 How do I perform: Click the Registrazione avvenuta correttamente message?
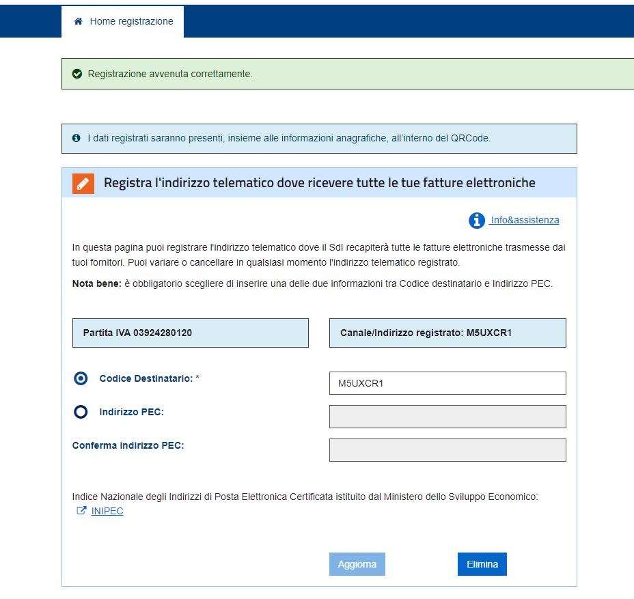tap(170, 74)
